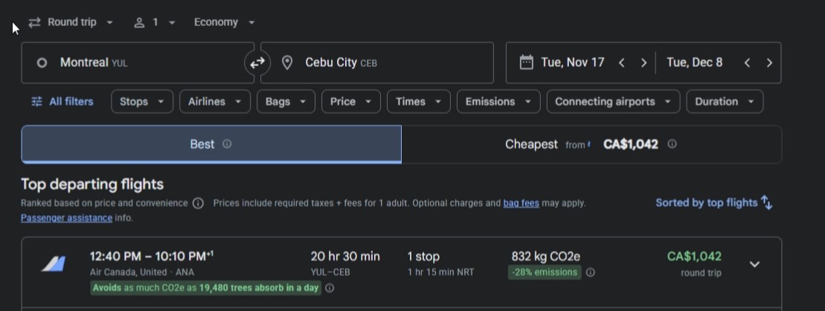Go to next day for Dec 8 return

(769, 62)
